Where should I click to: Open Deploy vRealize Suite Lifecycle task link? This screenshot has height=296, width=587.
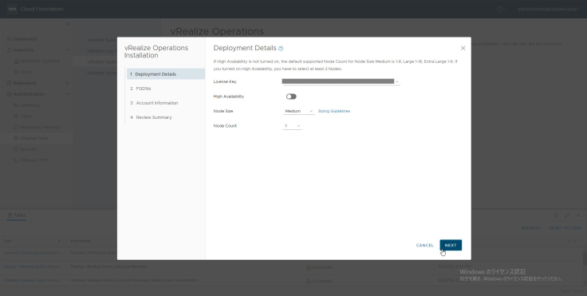[x=32, y=266]
